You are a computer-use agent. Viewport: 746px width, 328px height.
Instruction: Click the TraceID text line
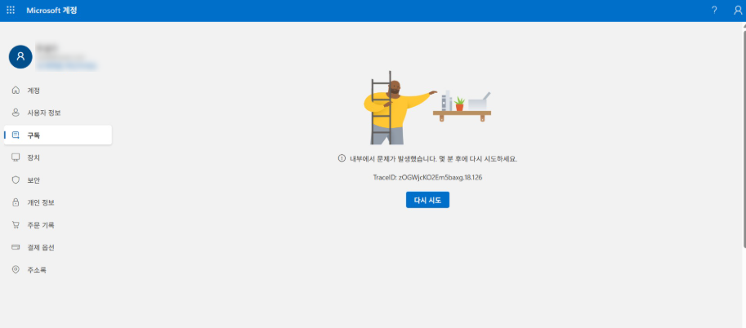click(x=427, y=177)
